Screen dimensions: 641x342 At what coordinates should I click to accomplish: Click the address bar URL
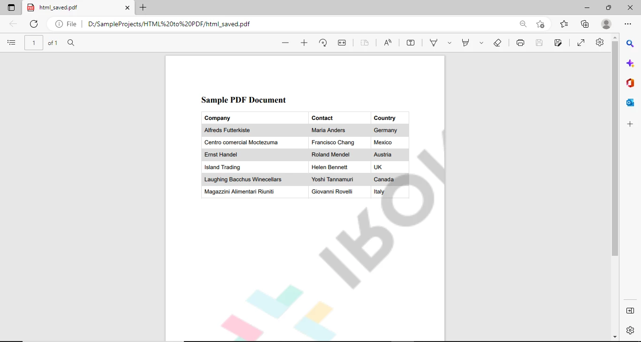(x=169, y=24)
